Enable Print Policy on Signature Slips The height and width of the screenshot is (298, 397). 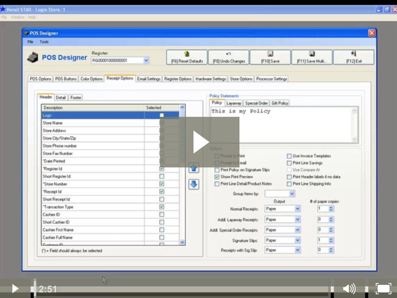[217, 170]
